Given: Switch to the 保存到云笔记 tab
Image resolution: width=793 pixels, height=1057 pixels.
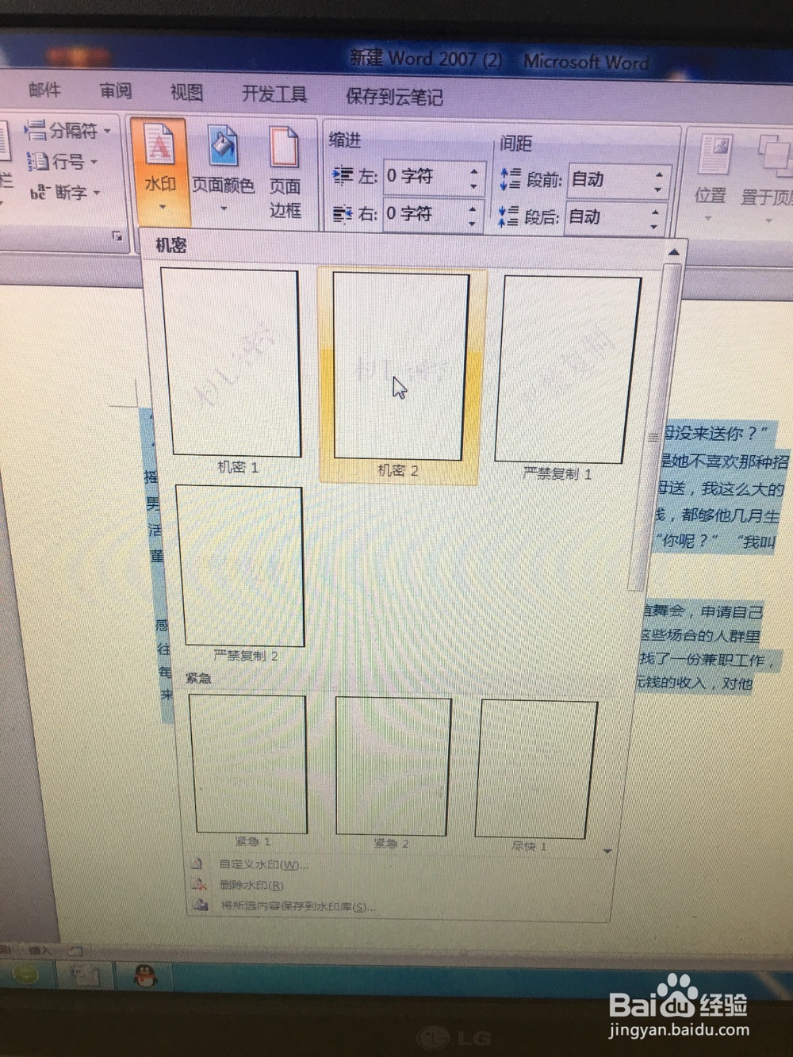Looking at the screenshot, I should [x=394, y=97].
